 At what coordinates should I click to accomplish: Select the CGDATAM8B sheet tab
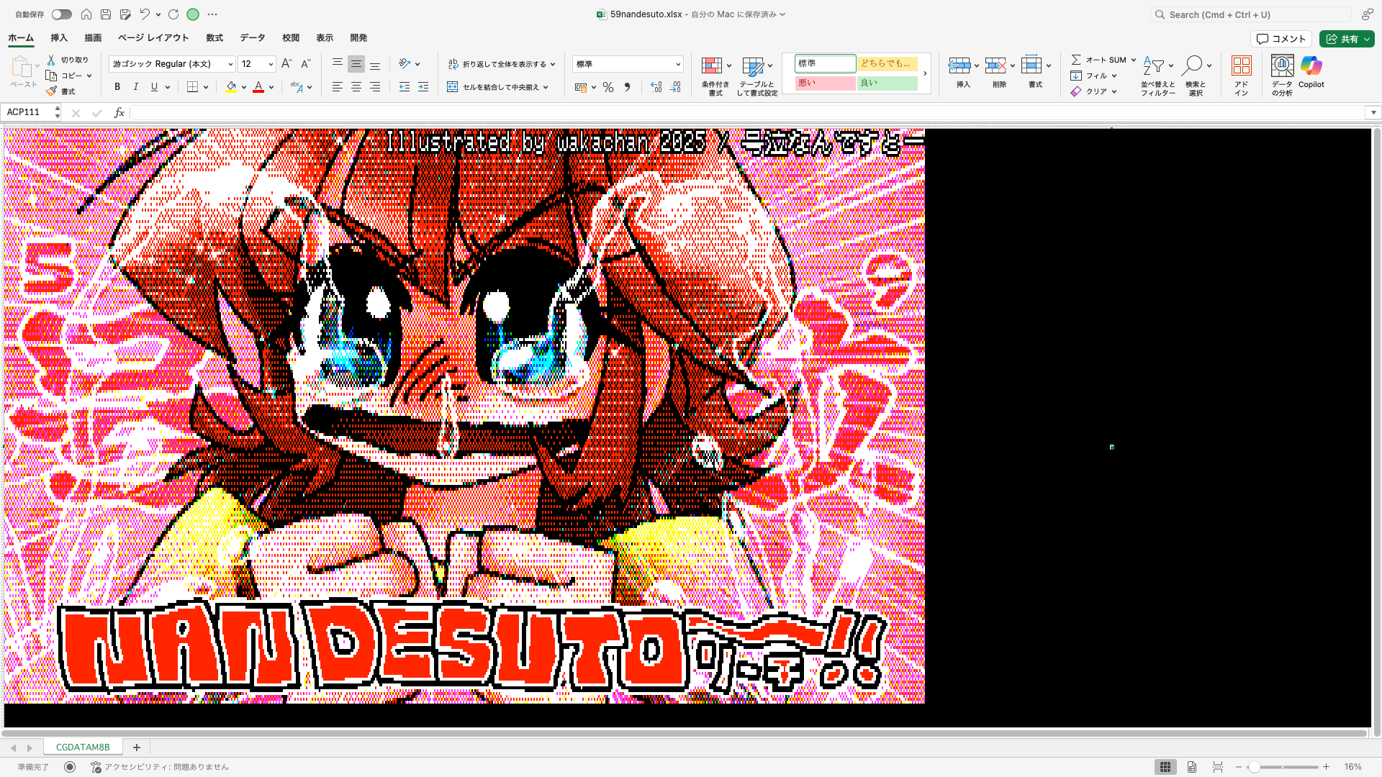[x=83, y=748]
